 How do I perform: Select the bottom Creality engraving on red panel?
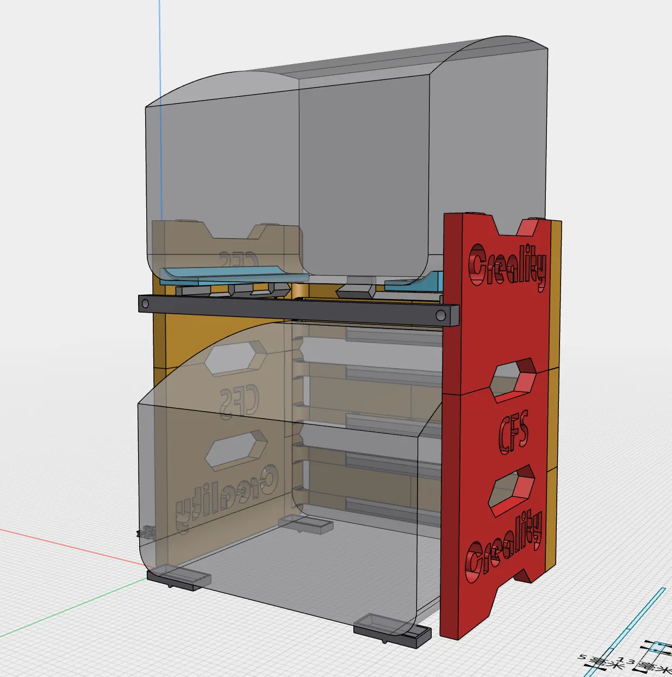click(x=503, y=546)
